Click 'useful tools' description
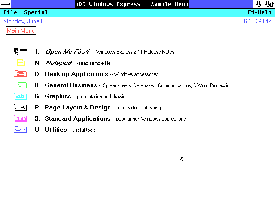Viewport: 275px width, 206px height. [x=84, y=130]
